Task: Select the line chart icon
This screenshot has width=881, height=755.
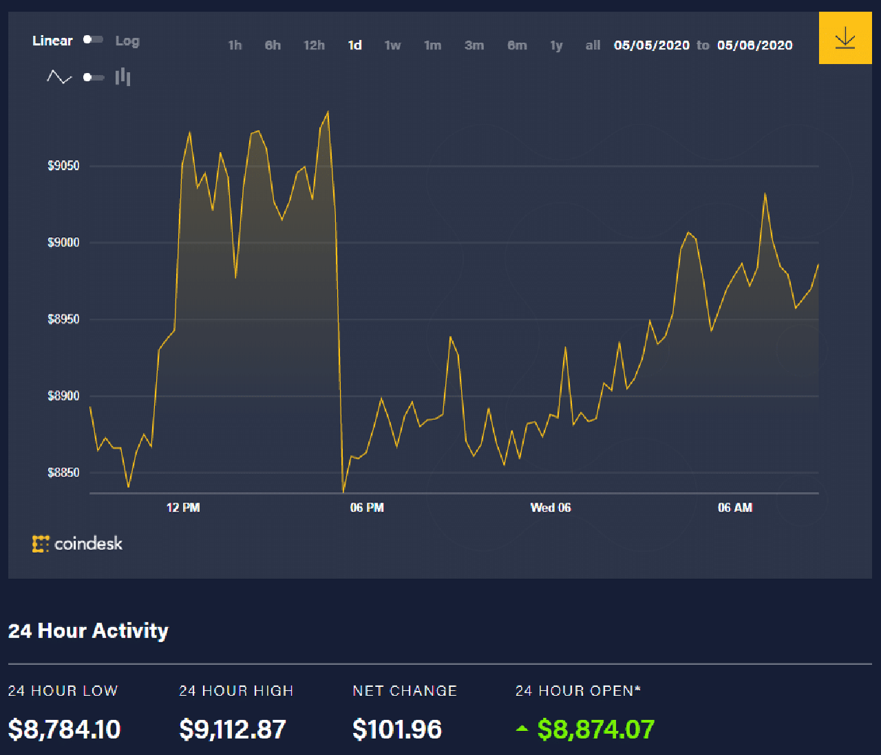Action: (x=59, y=77)
